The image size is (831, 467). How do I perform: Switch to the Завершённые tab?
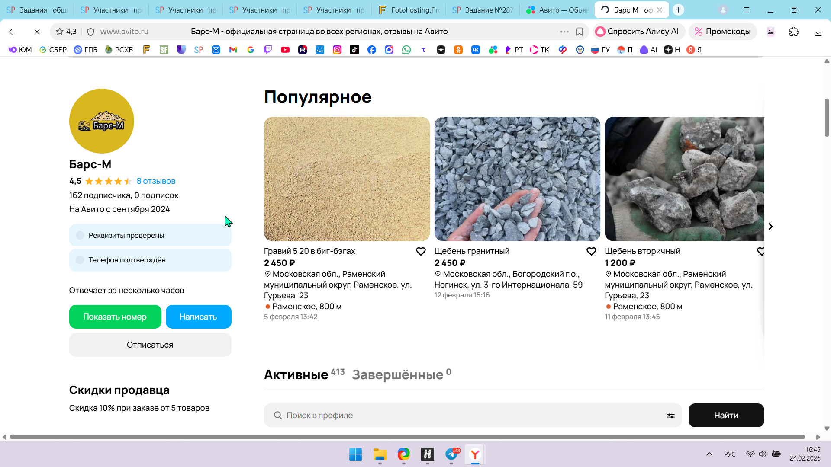[397, 374]
